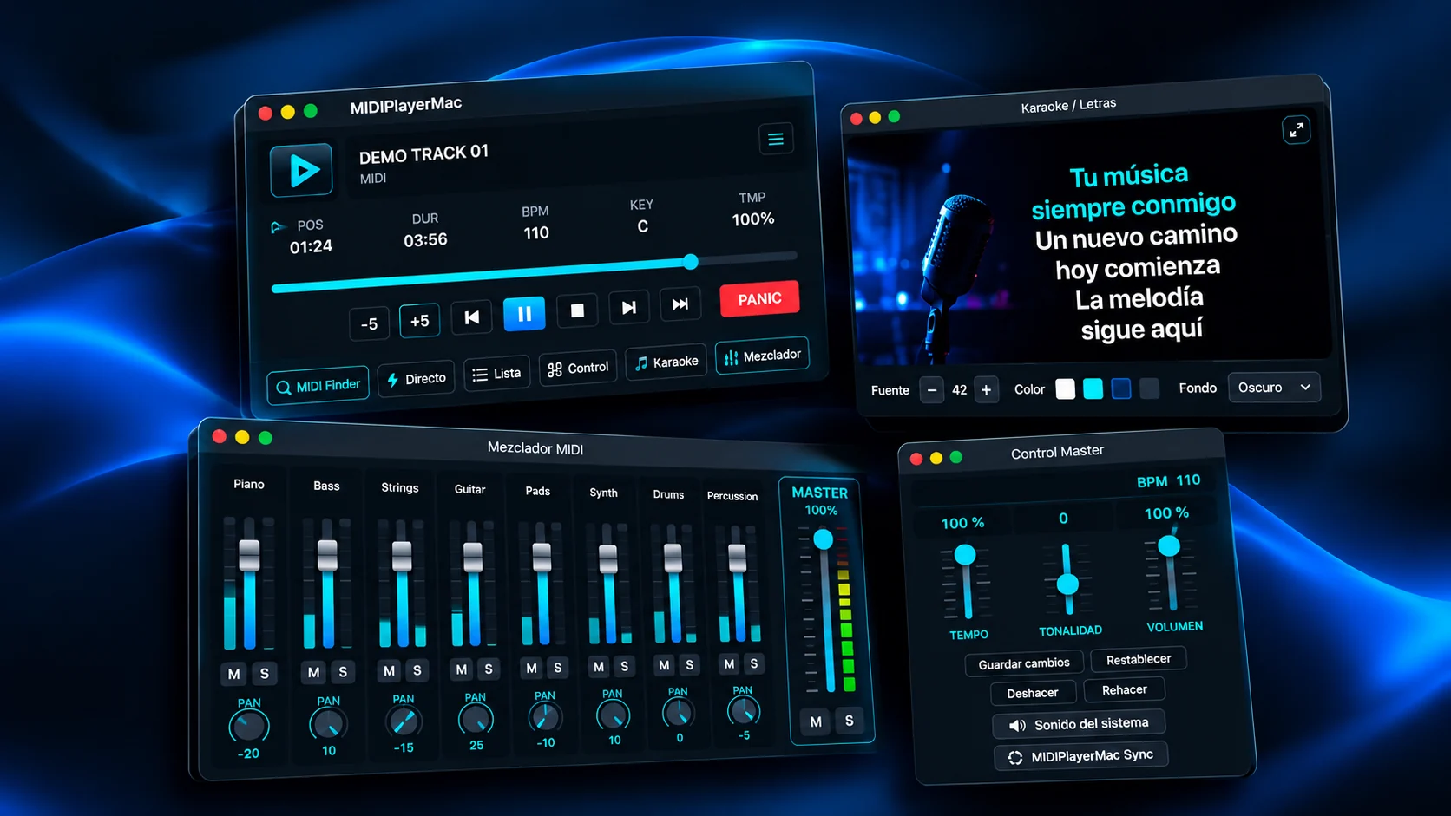Choose the blue lyric color swatch

tap(1121, 388)
